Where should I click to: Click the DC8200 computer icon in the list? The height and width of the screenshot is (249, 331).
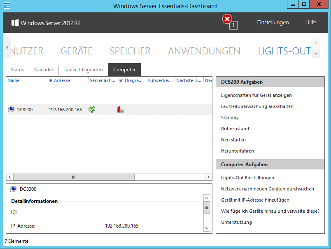(x=11, y=109)
